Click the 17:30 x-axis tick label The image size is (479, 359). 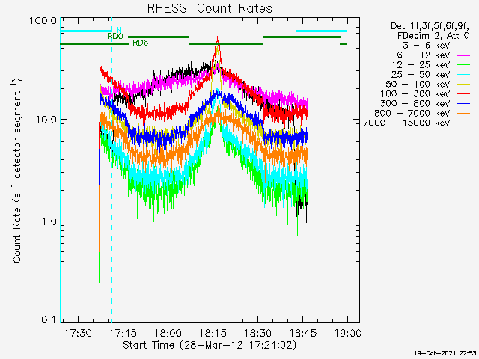point(78,332)
